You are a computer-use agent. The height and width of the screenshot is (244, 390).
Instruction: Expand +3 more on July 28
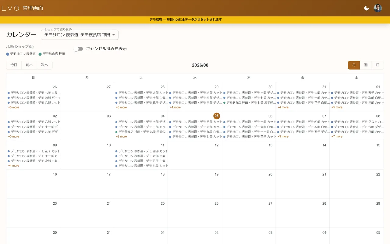click(x=121, y=107)
